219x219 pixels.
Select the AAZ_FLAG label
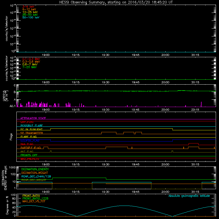pos(27,151)
